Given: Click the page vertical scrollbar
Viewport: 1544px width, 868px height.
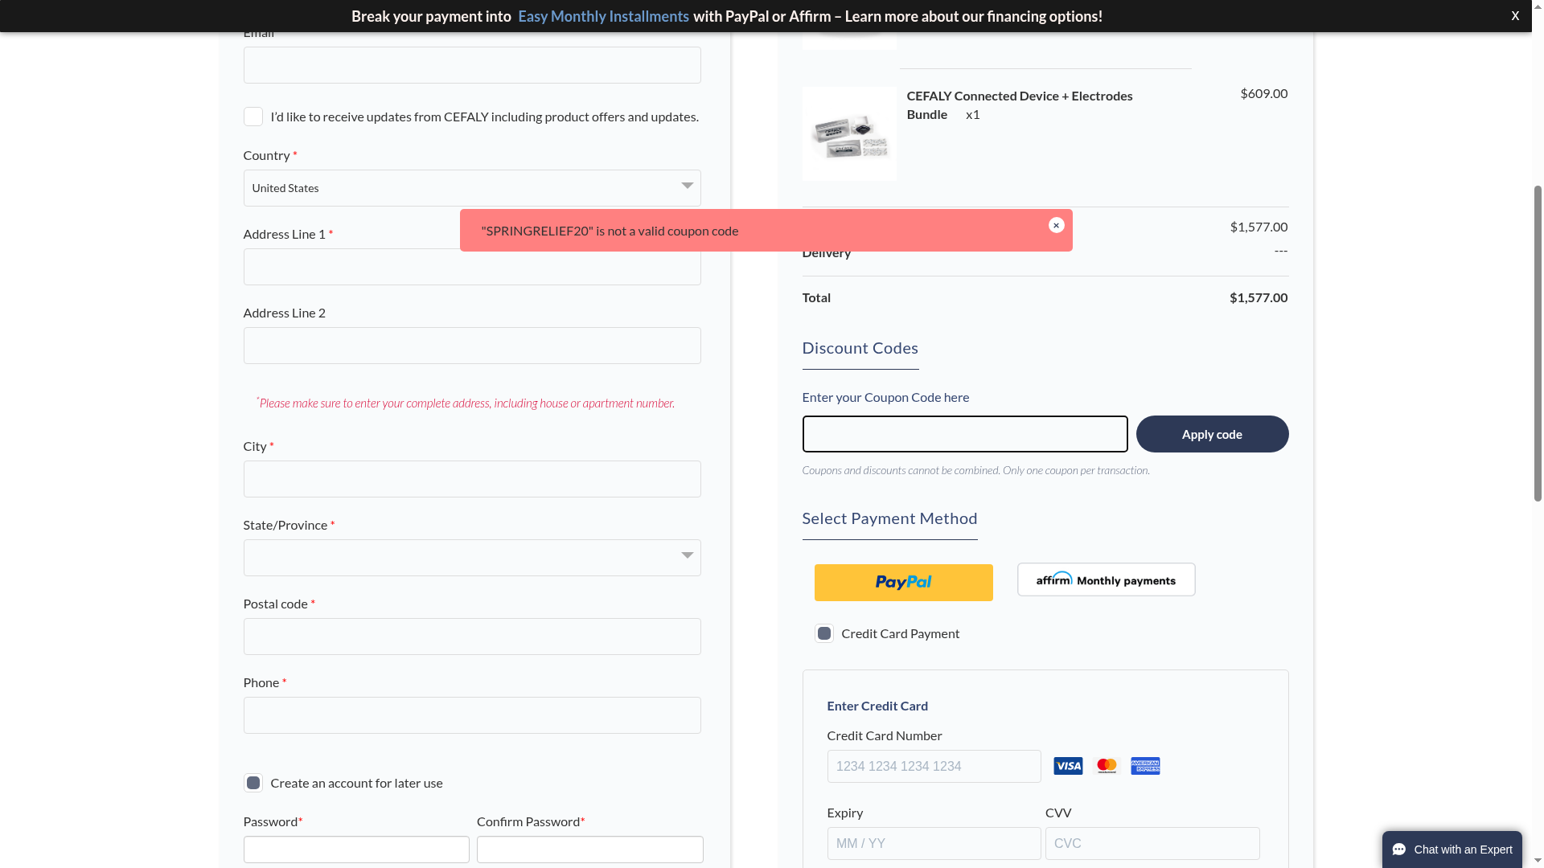Looking at the screenshot, I should click(x=1538, y=346).
